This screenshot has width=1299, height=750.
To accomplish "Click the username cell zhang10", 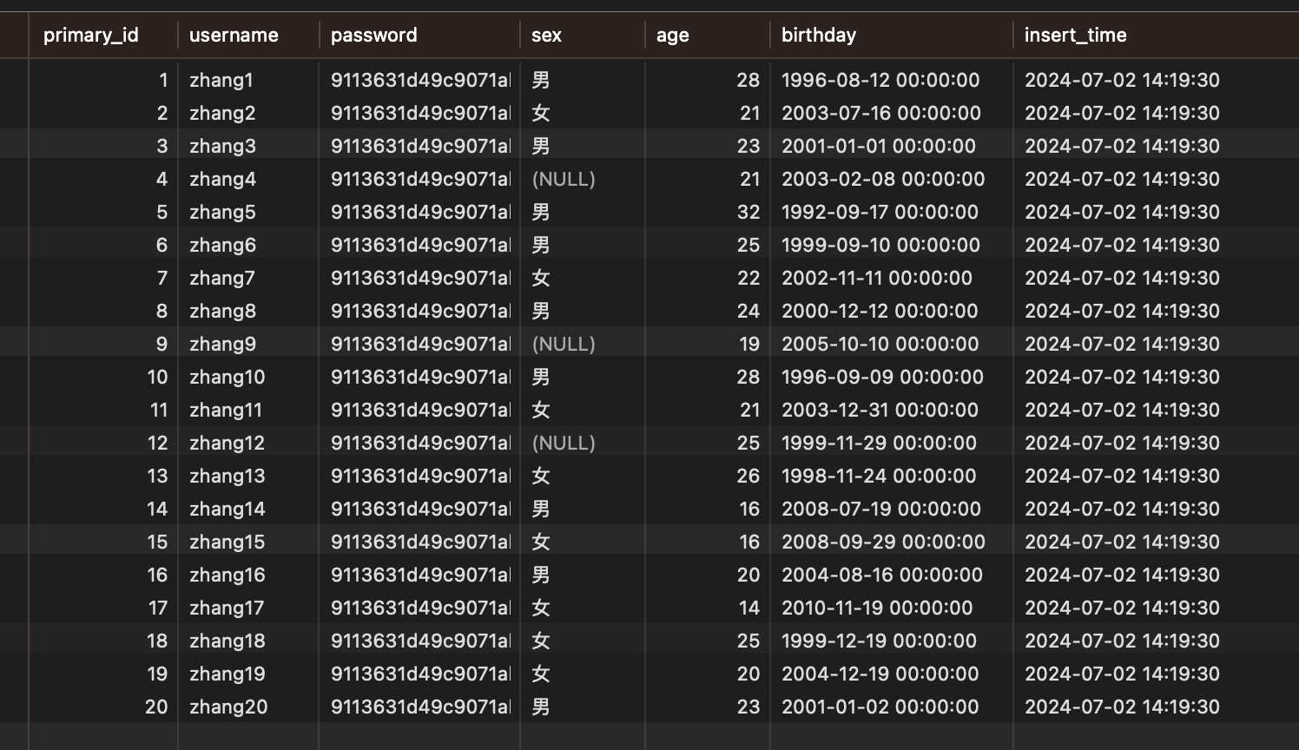I will pyautogui.click(x=227, y=378).
